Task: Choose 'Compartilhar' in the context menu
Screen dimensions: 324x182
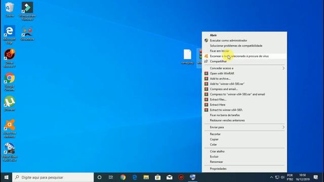Action: (245, 61)
